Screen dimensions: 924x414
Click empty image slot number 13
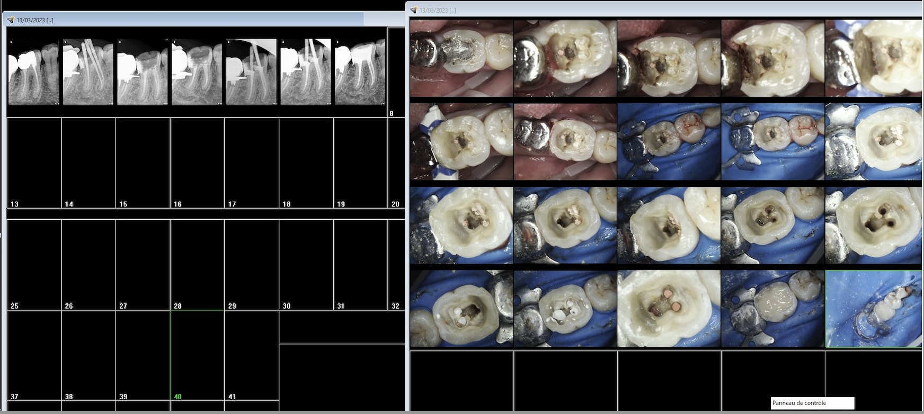point(34,163)
